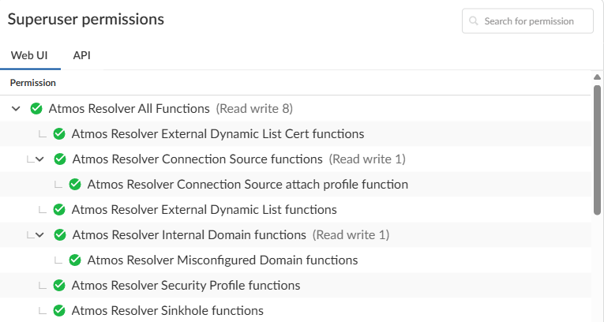Select Atmos Resolver Sinkhole functions row
Viewport: 604px width, 322px height.
click(167, 311)
